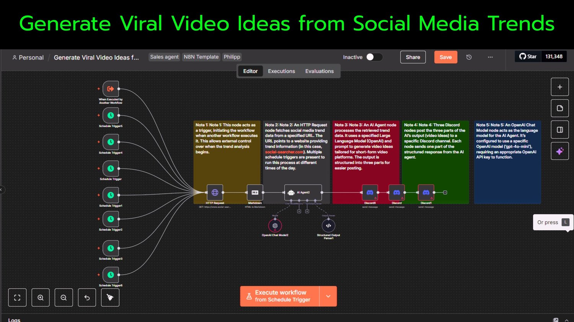Click the Philipp tag
This screenshot has height=322, width=574.
click(232, 57)
